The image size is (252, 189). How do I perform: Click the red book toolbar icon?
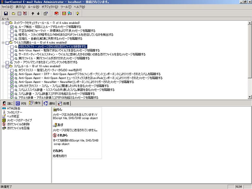point(56,14)
